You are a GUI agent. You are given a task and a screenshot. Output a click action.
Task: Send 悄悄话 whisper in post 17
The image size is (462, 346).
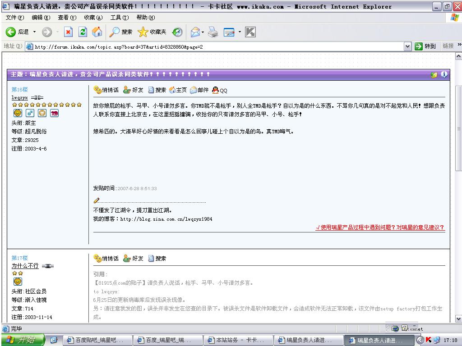(106, 258)
